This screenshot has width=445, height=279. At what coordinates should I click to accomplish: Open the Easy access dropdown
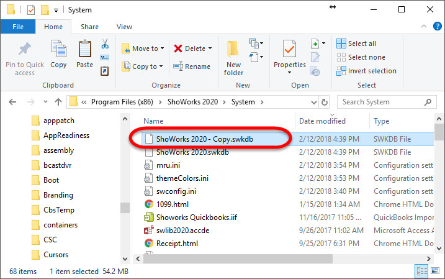pyautogui.click(x=256, y=57)
